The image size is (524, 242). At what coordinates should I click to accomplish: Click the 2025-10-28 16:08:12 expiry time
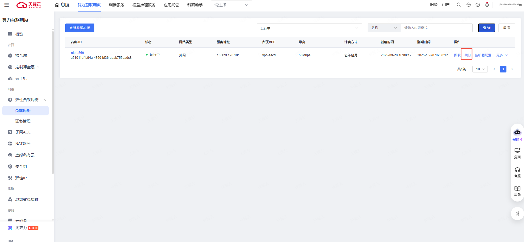coord(432,55)
